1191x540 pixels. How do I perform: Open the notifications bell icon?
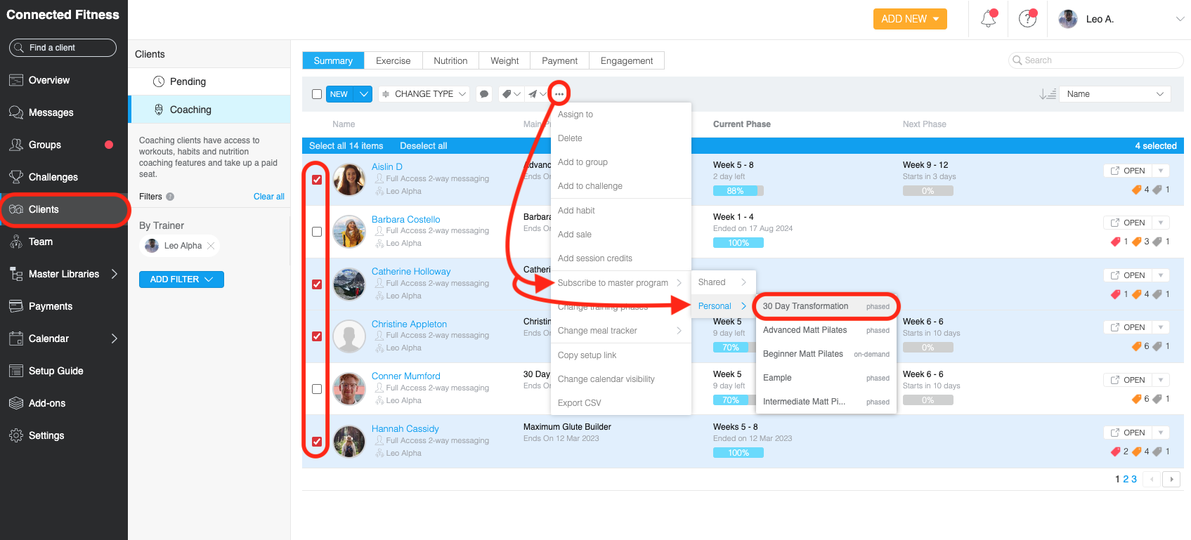(988, 19)
